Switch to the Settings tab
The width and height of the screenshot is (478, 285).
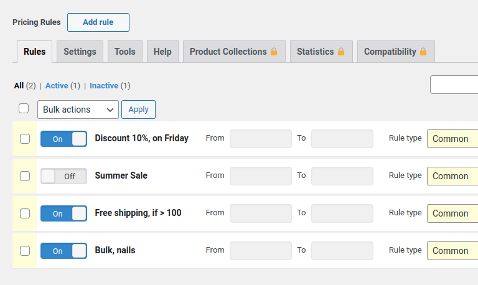[80, 52]
